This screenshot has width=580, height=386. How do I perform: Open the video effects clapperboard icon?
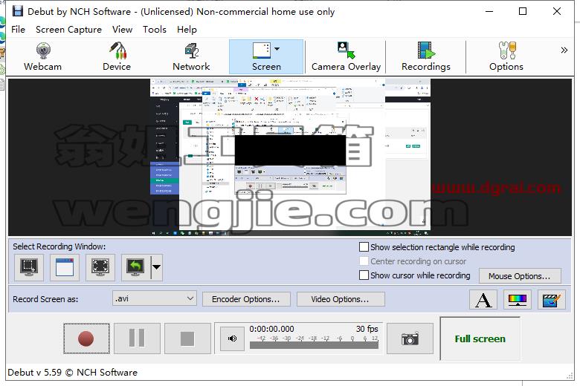pos(552,300)
